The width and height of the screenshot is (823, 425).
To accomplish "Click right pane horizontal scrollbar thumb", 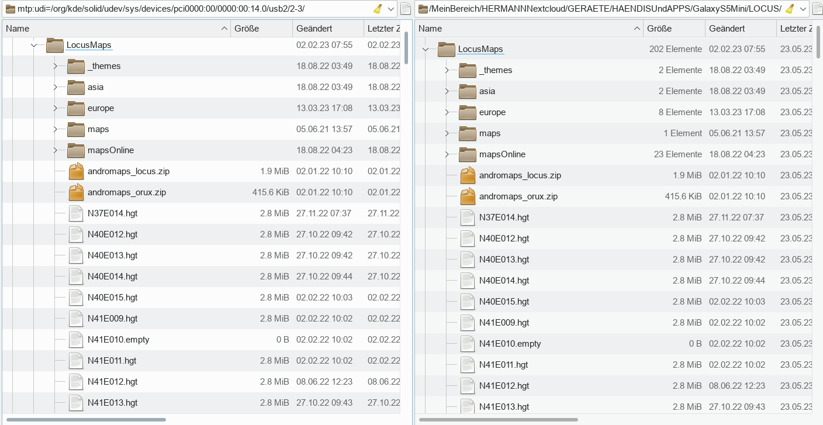I will (x=499, y=419).
